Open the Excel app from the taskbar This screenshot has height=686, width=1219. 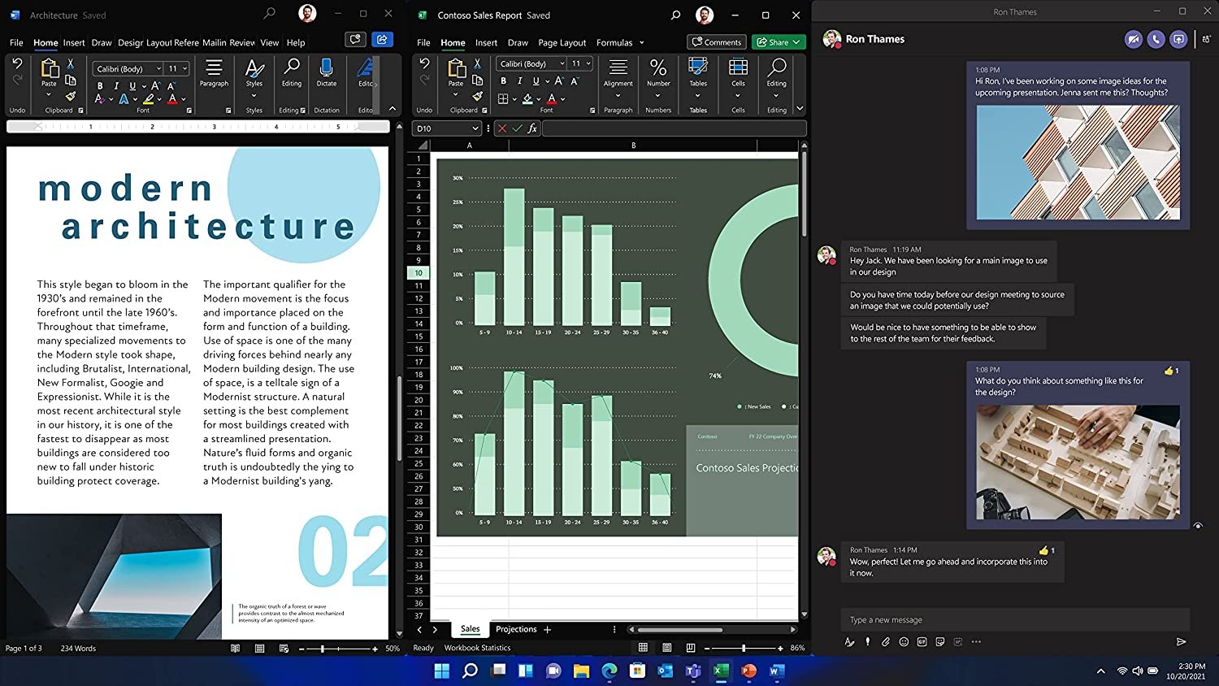click(720, 671)
